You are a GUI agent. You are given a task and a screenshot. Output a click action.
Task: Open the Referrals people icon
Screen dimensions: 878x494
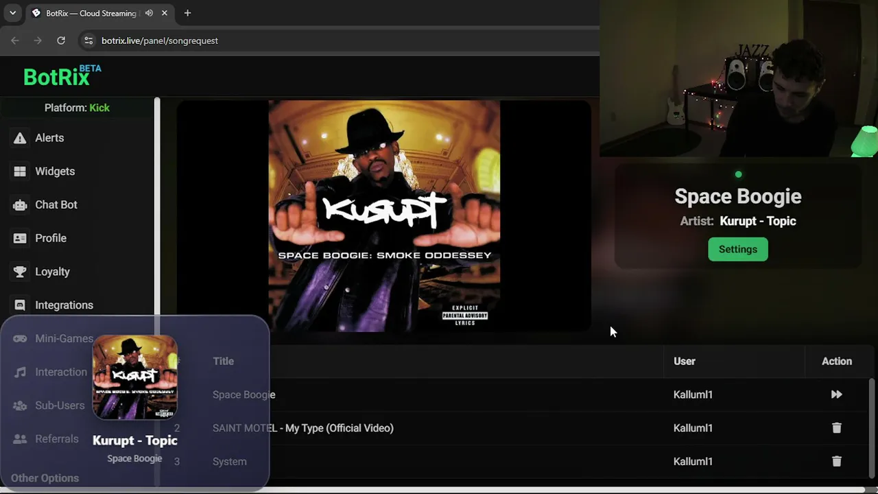[x=20, y=439]
